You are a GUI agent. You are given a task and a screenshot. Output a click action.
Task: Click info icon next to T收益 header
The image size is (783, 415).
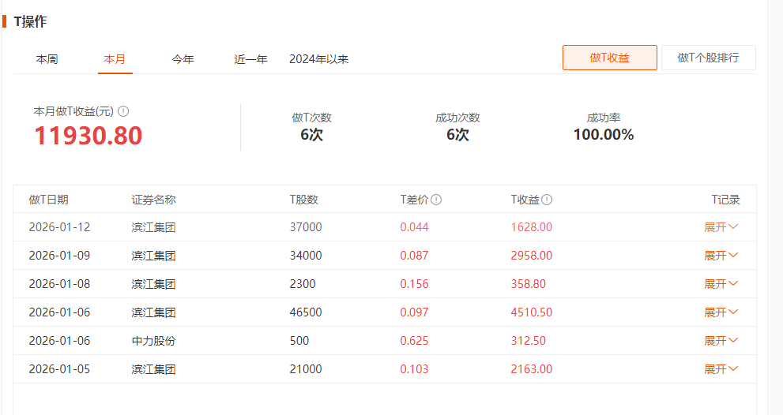click(547, 200)
